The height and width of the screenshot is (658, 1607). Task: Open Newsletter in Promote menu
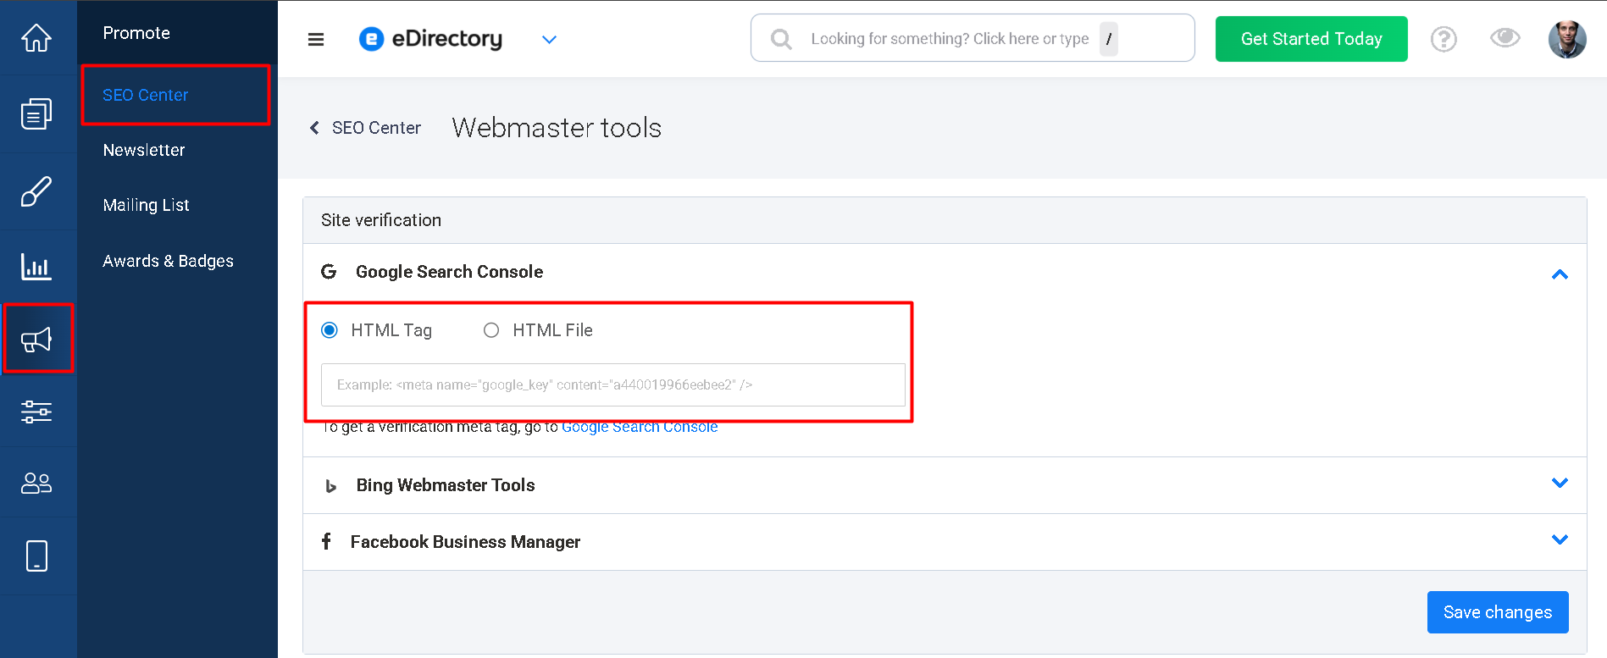tap(144, 150)
